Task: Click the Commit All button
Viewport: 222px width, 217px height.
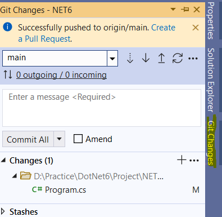Action: (x=28, y=139)
